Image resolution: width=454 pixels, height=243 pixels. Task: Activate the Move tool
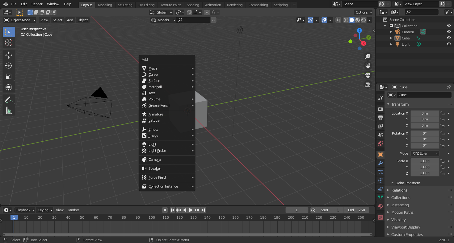click(x=9, y=55)
